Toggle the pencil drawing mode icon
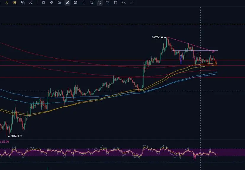Image resolution: width=245 pixels, height=170 pixels. click(x=67, y=2)
